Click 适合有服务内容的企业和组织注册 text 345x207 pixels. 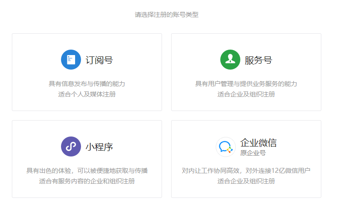pyautogui.click(x=87, y=181)
